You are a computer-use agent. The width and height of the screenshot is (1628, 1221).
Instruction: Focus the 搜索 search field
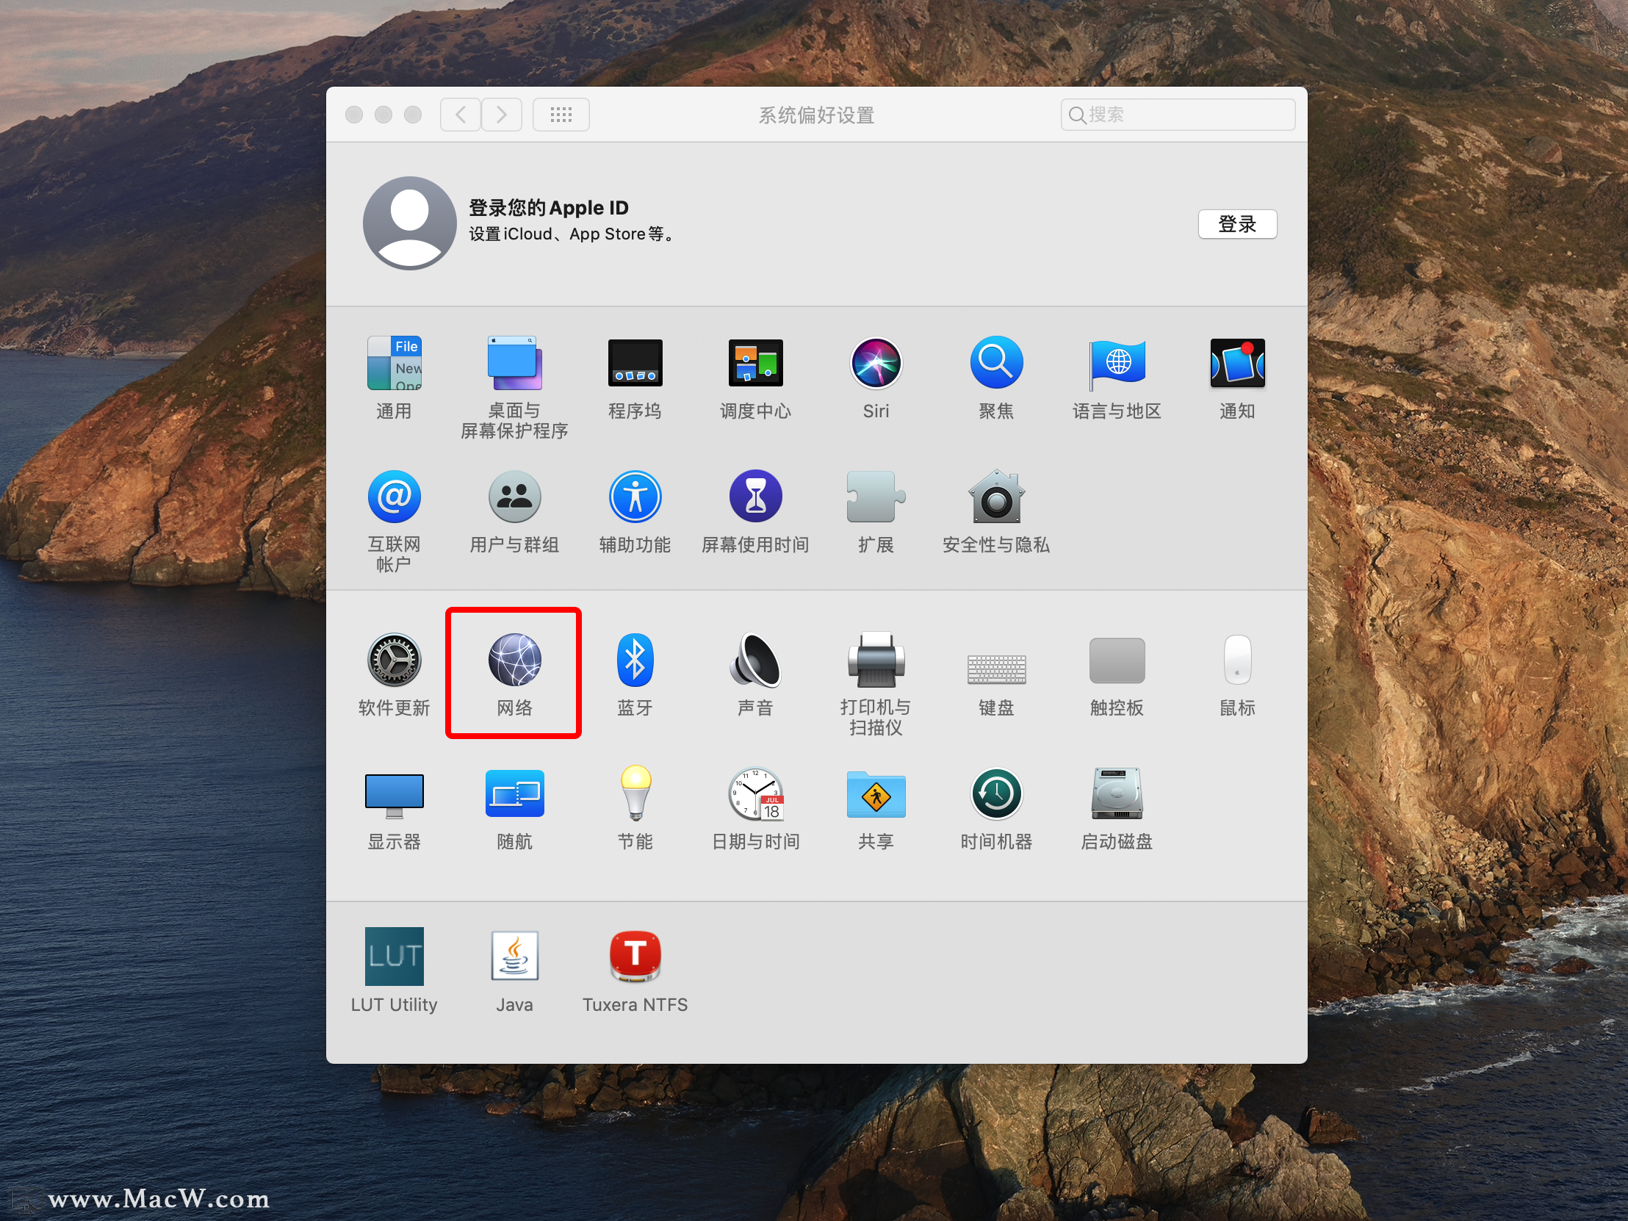click(x=1186, y=115)
